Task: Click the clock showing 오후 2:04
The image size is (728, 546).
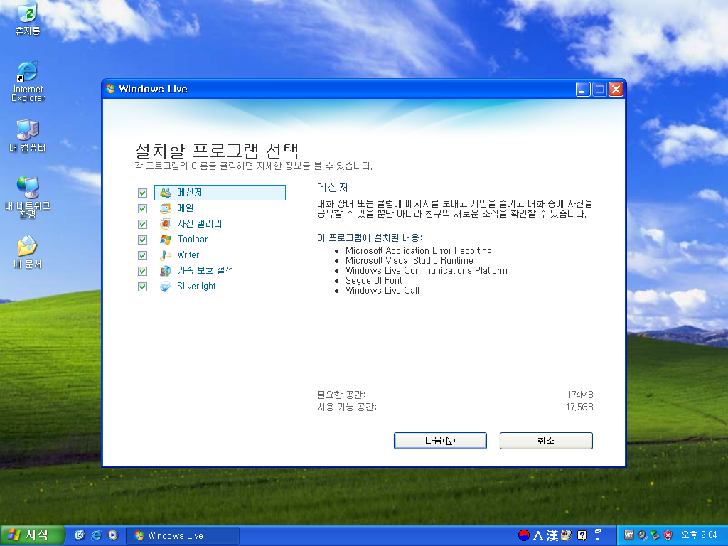Action: pyautogui.click(x=699, y=535)
